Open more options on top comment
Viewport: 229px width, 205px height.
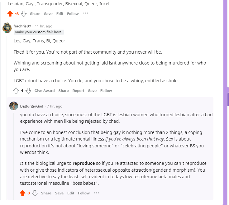tap(86, 13)
